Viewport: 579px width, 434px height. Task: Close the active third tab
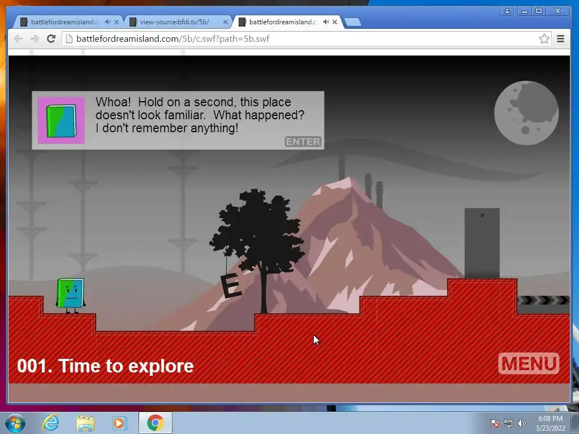[335, 22]
